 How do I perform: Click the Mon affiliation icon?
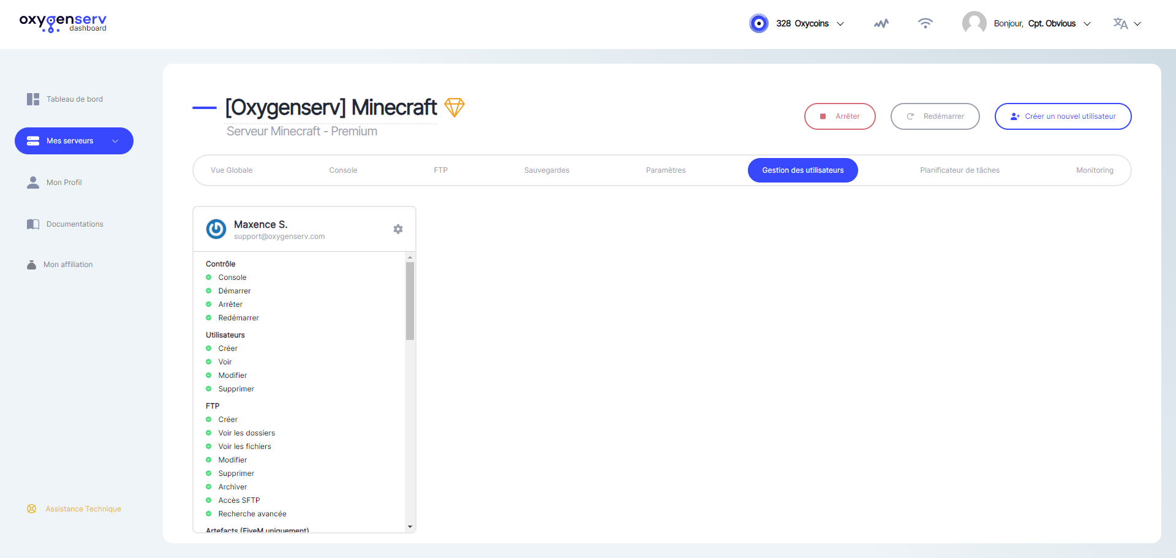31,265
